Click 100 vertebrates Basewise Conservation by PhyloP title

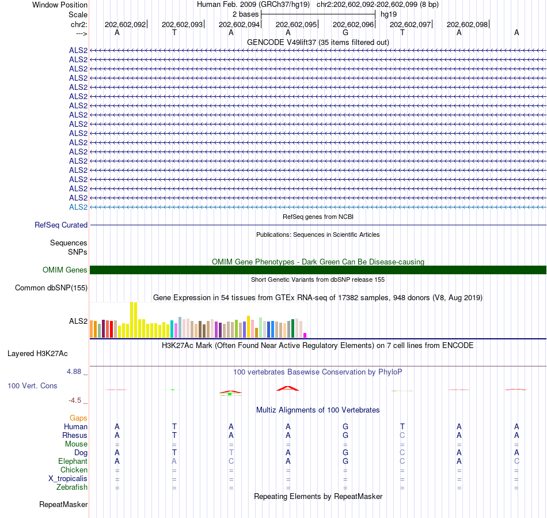point(318,372)
